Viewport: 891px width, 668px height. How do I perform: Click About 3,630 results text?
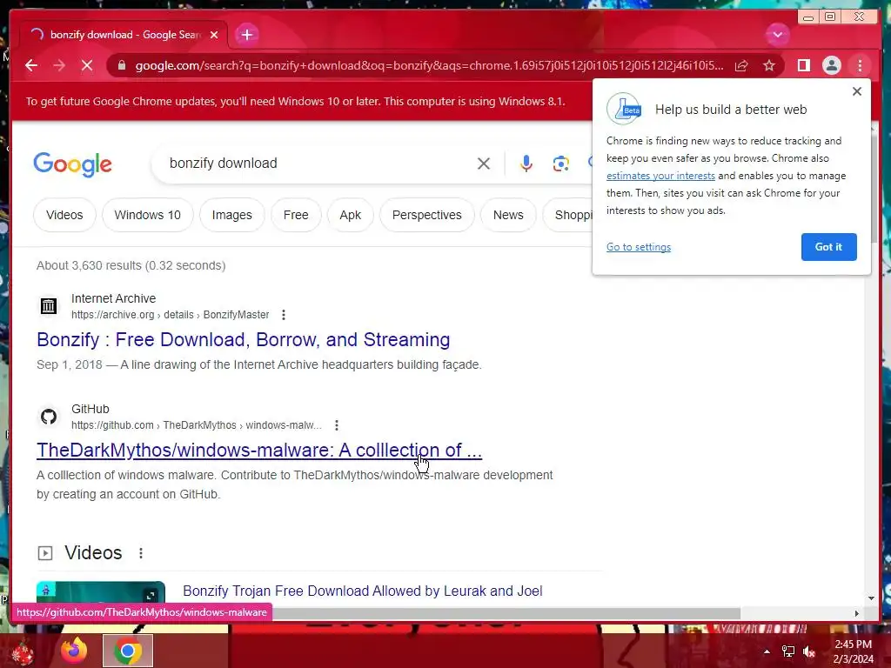[x=131, y=265]
